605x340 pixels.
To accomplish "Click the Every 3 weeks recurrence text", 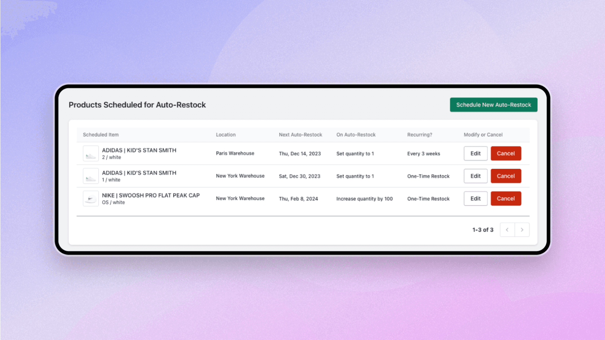I will [x=423, y=154].
